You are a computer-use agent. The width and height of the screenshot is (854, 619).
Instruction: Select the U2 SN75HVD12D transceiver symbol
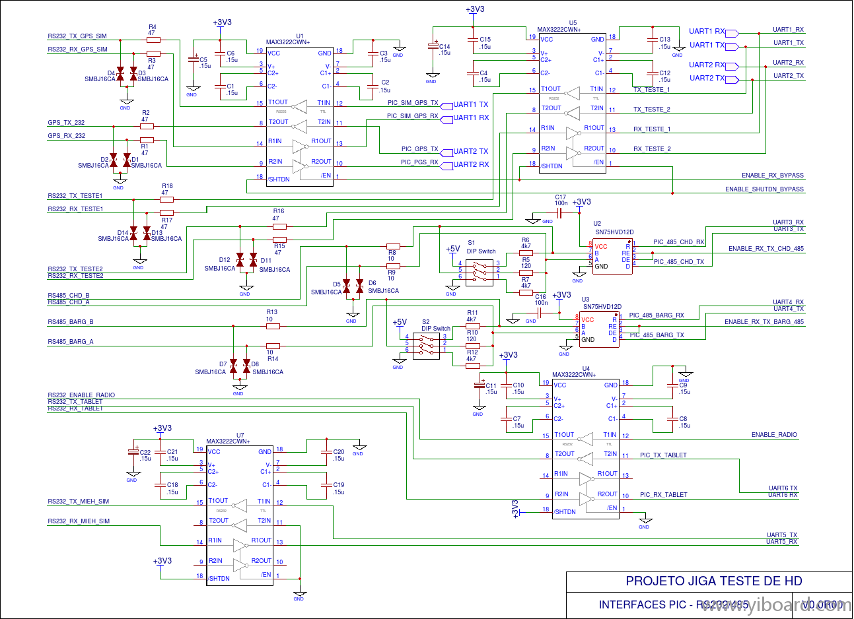pyautogui.click(x=611, y=256)
